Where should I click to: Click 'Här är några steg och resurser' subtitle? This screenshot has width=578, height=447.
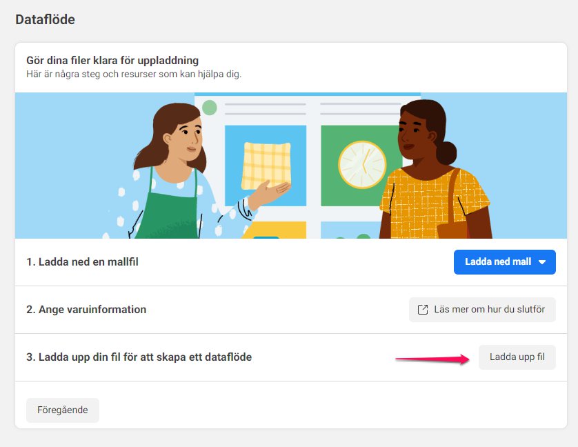pyautogui.click(x=134, y=74)
